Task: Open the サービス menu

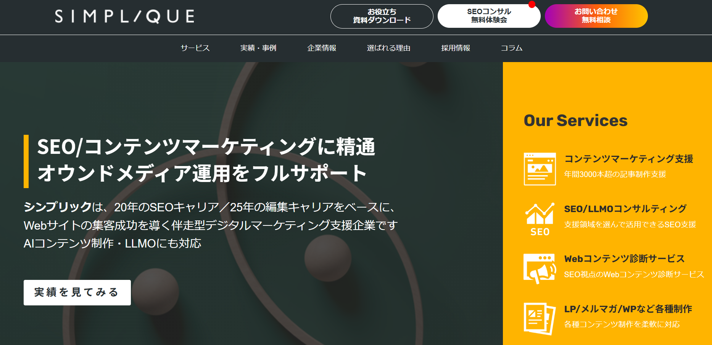Action: [x=195, y=48]
